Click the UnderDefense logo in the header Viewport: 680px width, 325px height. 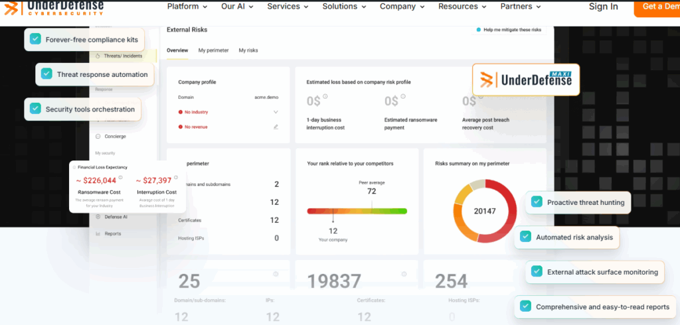point(54,7)
